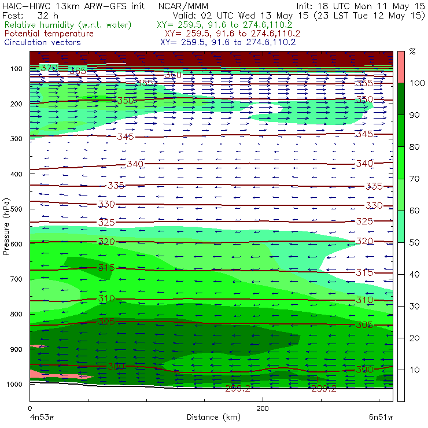Viewport: 428px width, 428px height.
Task: Click the '50' colorbar tick label
Action: (415, 242)
